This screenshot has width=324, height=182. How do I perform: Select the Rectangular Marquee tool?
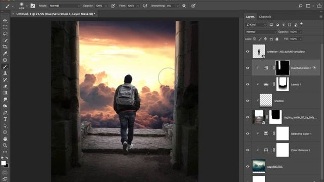point(5,27)
